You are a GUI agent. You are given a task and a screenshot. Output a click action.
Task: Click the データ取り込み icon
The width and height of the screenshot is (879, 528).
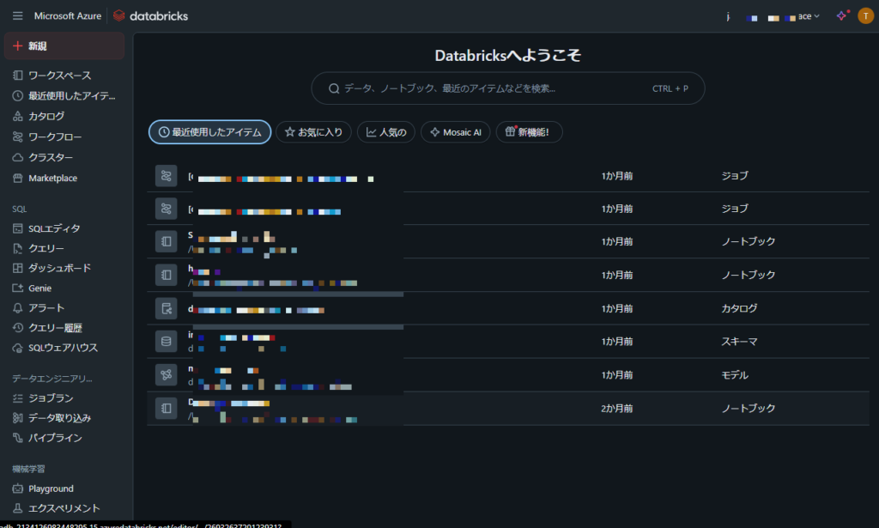18,417
